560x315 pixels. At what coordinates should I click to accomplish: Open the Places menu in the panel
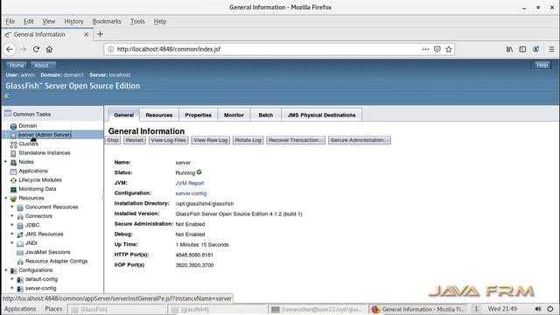click(x=53, y=309)
